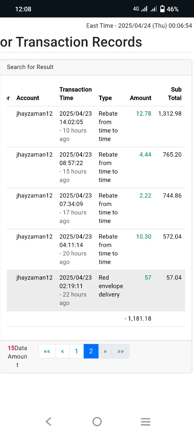Select page 2 in pagination

(x=91, y=351)
